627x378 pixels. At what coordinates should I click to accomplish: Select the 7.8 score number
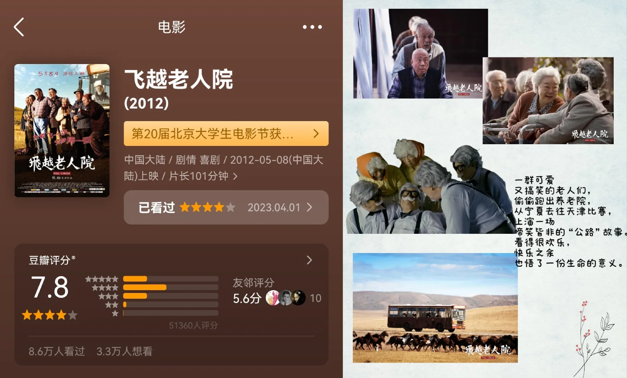pos(50,287)
